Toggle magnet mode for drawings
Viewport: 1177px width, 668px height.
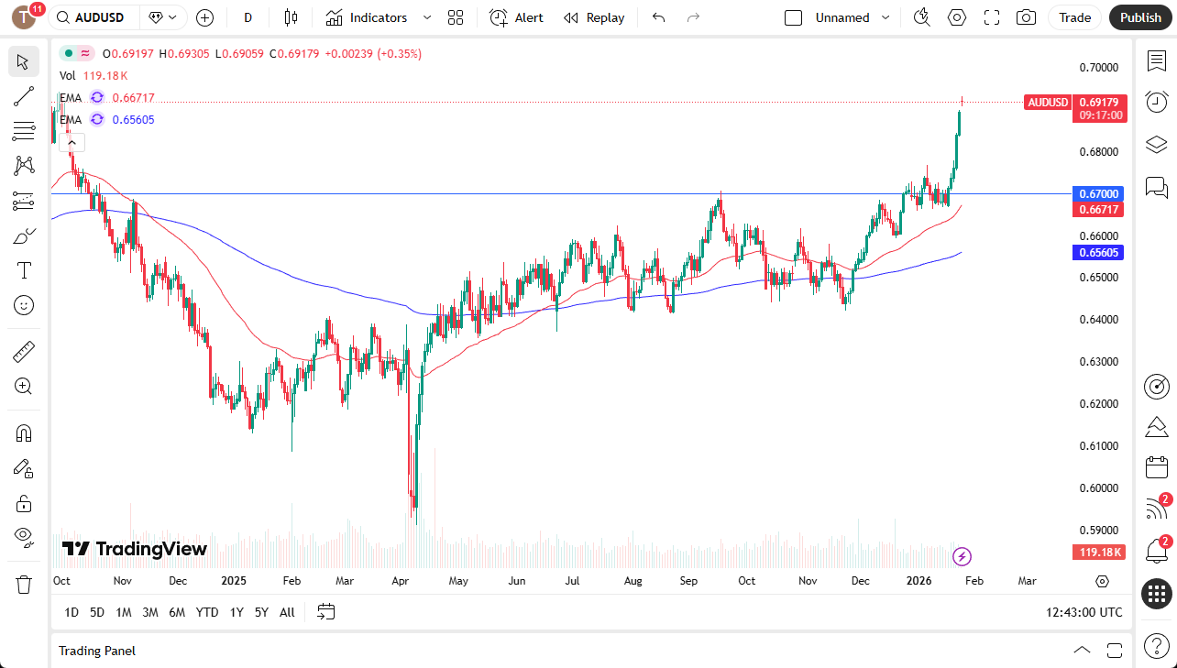point(23,433)
